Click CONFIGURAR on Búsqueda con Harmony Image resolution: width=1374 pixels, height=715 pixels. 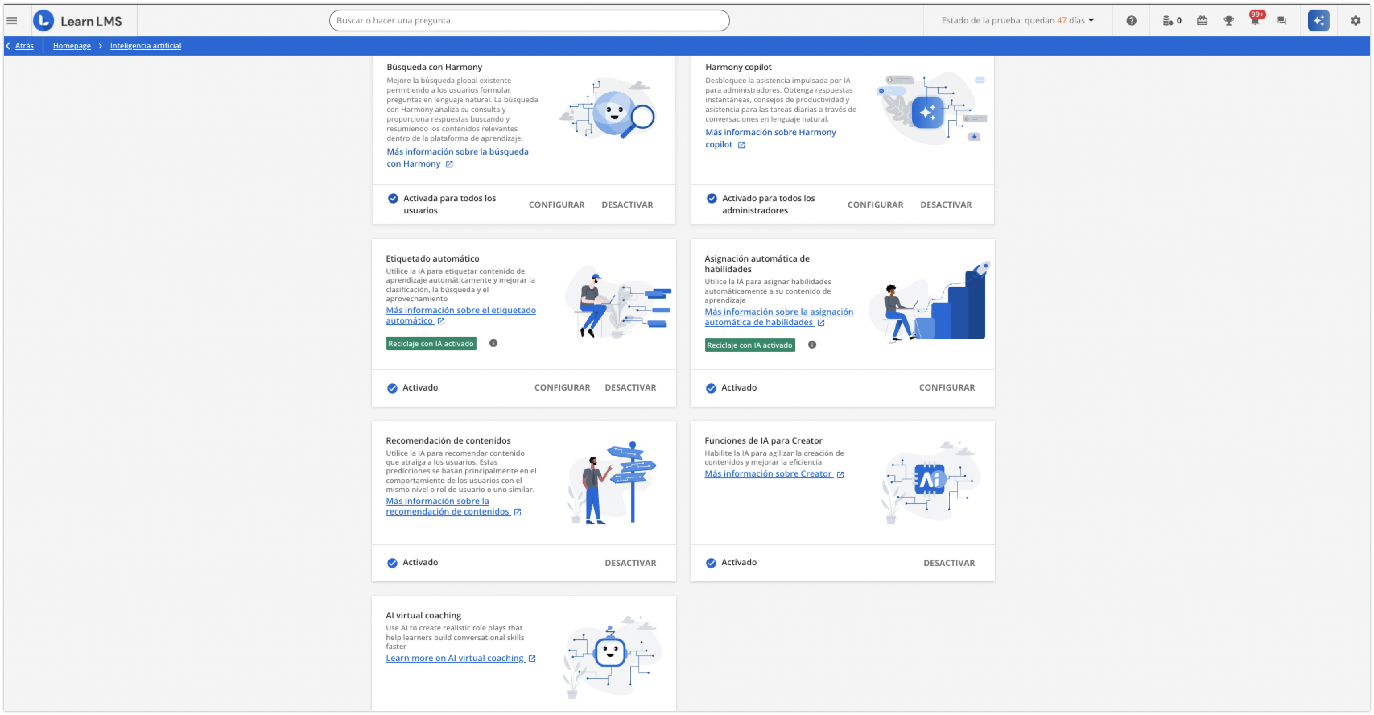(556, 205)
